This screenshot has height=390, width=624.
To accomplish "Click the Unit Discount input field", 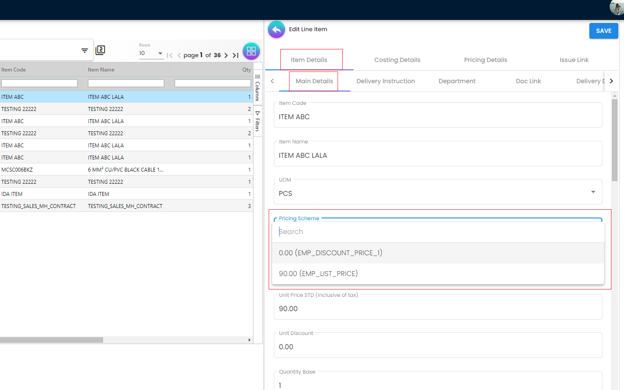I will pos(438,347).
